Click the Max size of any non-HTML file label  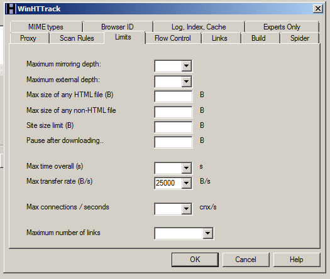(x=71, y=110)
